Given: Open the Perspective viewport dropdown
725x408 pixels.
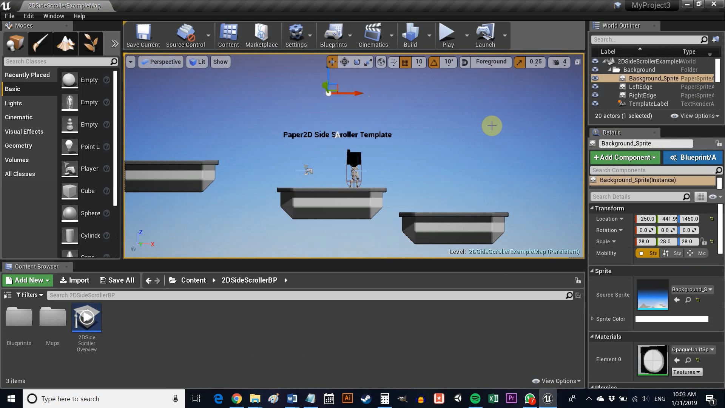Looking at the screenshot, I should [160, 62].
